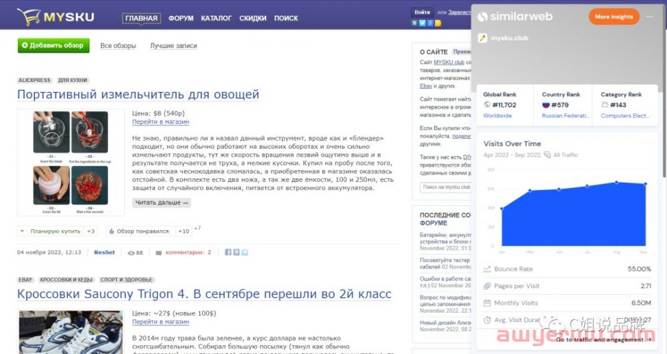
Task: Click the Pages per Visit icon
Action: tap(487, 286)
